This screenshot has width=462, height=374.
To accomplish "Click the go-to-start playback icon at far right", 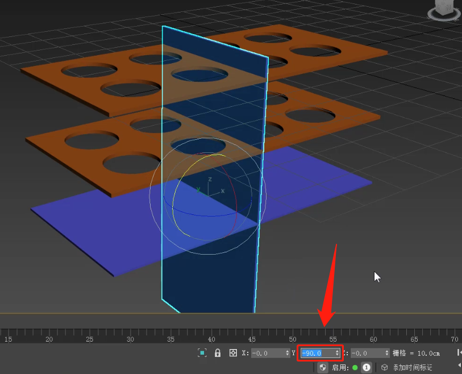I will tap(459, 353).
